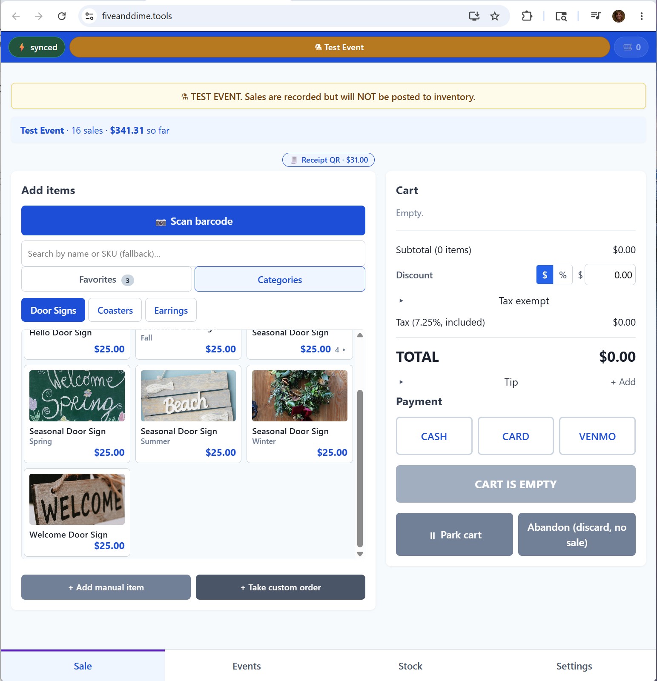Select the Earrings category
The image size is (657, 681).
pyautogui.click(x=171, y=310)
